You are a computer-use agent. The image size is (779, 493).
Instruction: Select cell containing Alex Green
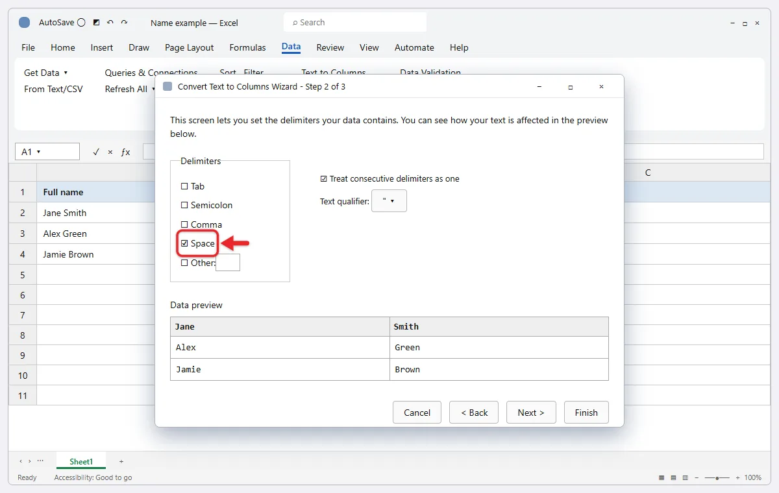coord(96,234)
